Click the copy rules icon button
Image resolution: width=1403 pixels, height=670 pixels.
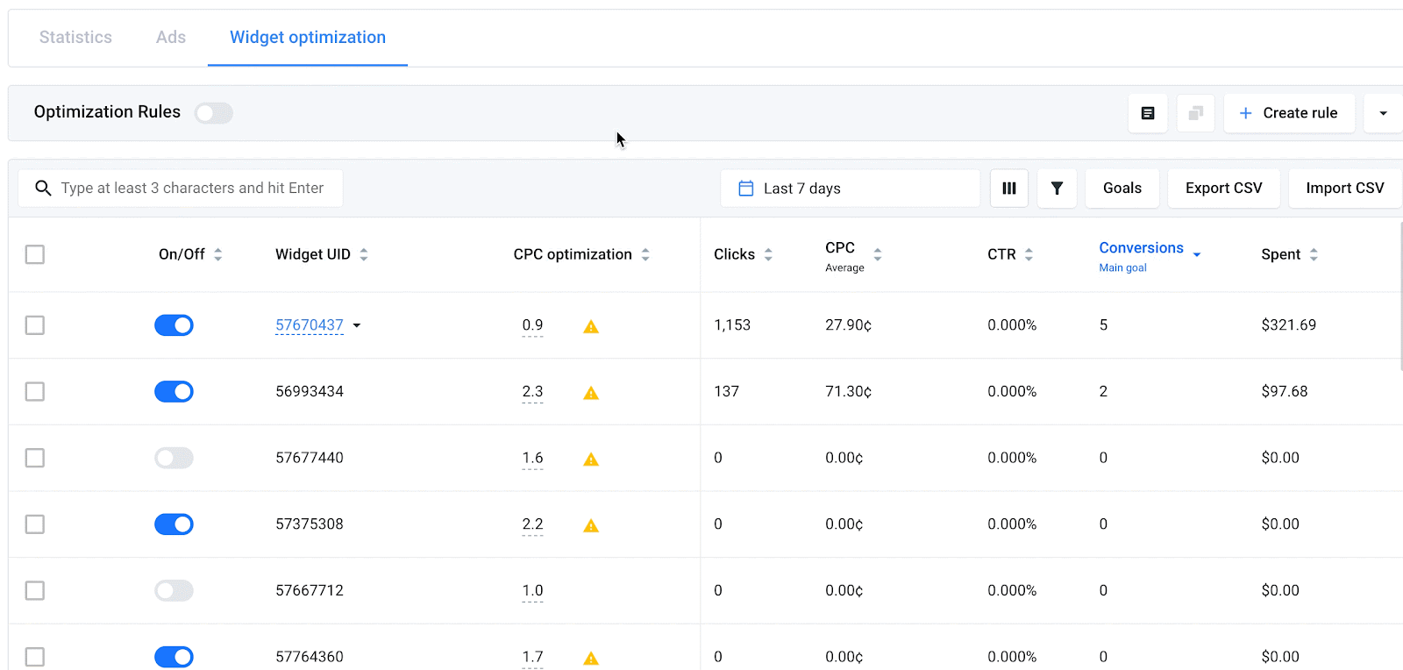1194,113
